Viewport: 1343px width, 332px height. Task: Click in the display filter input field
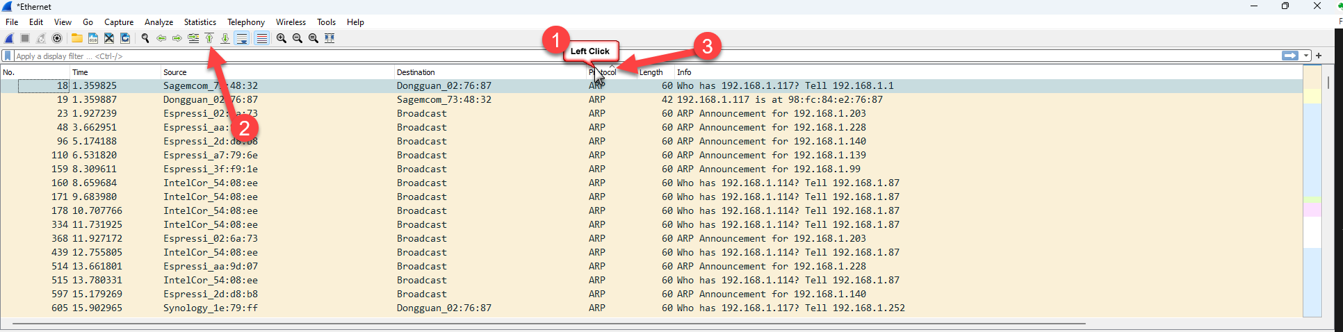coord(626,56)
